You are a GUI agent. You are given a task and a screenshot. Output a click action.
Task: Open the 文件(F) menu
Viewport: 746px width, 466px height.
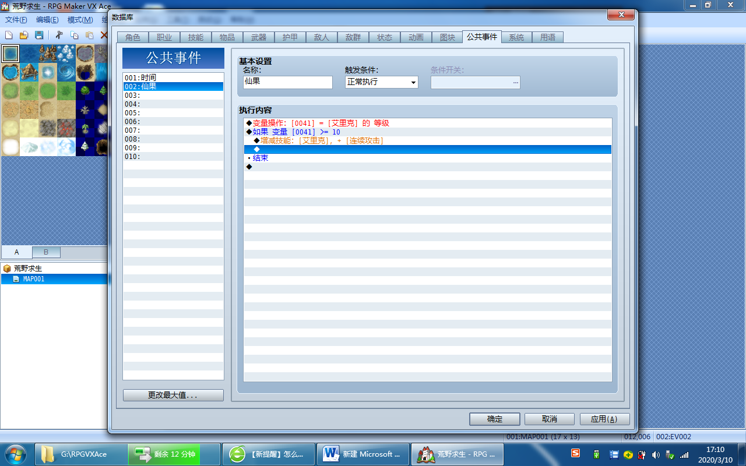pos(16,20)
